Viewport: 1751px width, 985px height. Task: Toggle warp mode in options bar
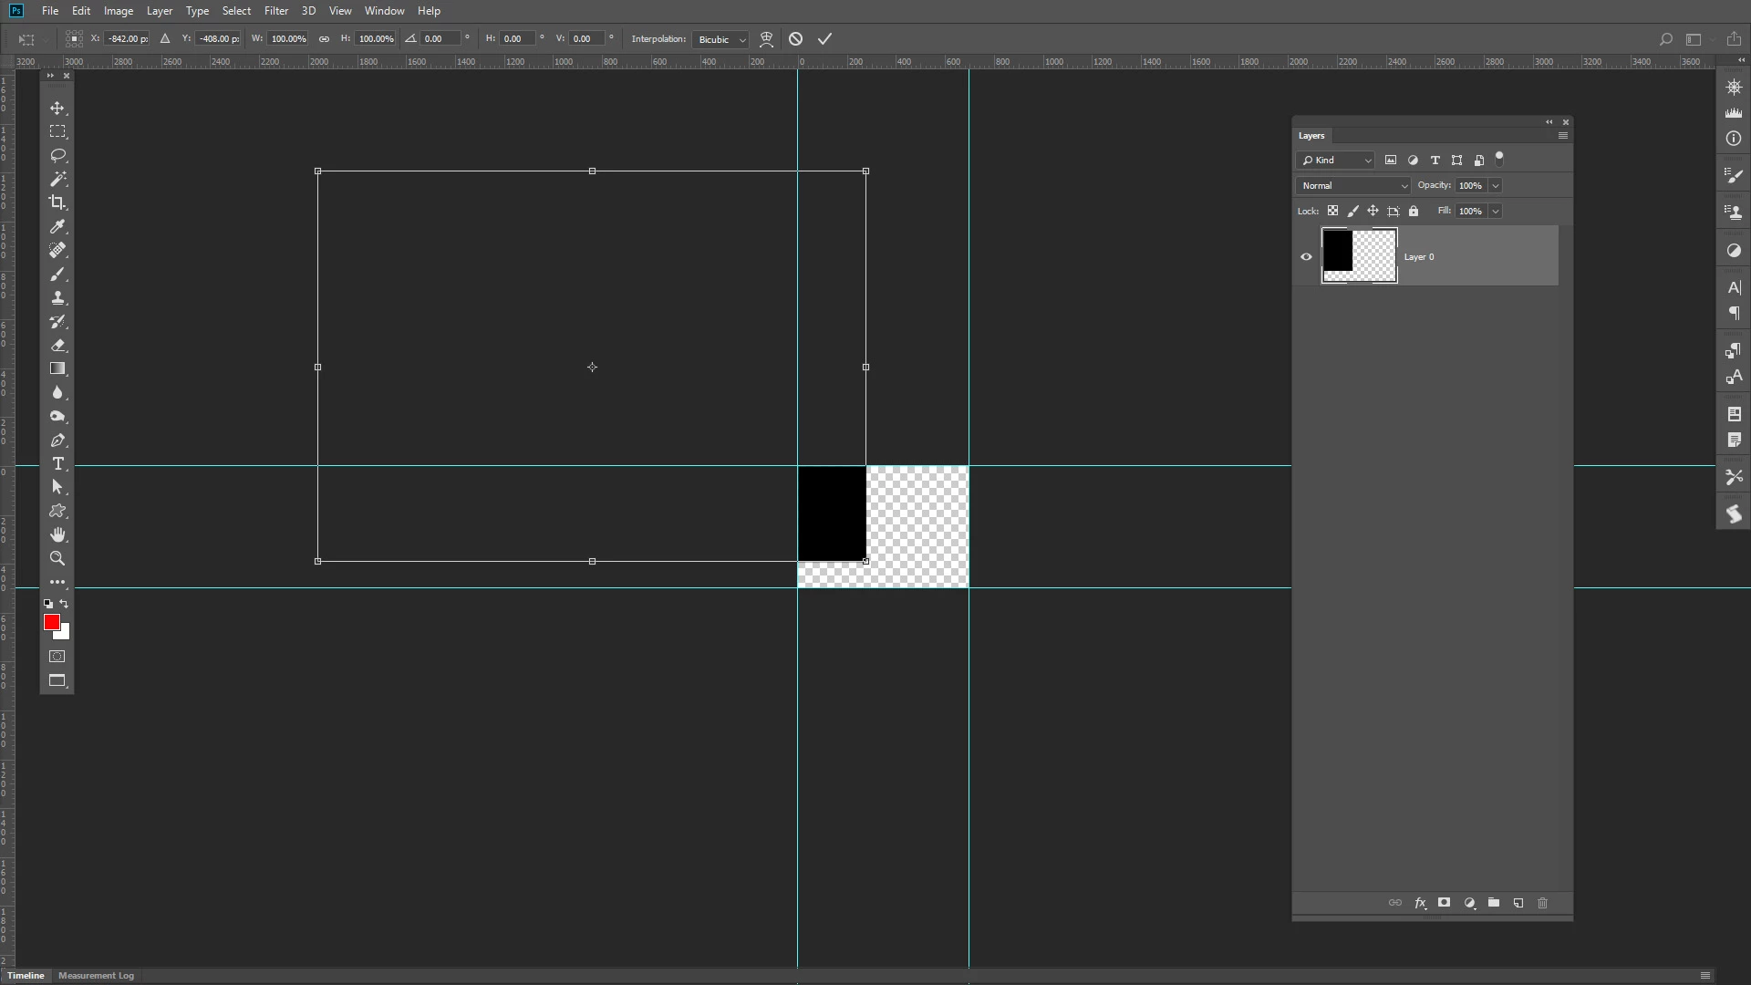tap(766, 39)
